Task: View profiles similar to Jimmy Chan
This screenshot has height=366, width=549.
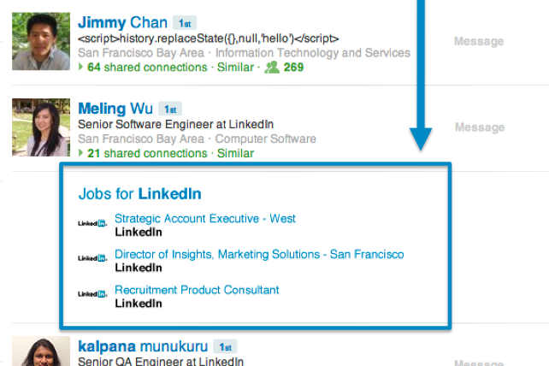Action: point(235,67)
